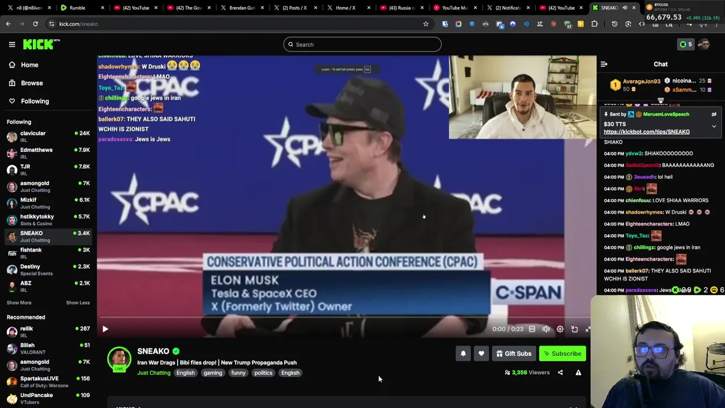Switch to YouTube Music browser tab
The height and width of the screenshot is (408, 725).
[x=456, y=8]
